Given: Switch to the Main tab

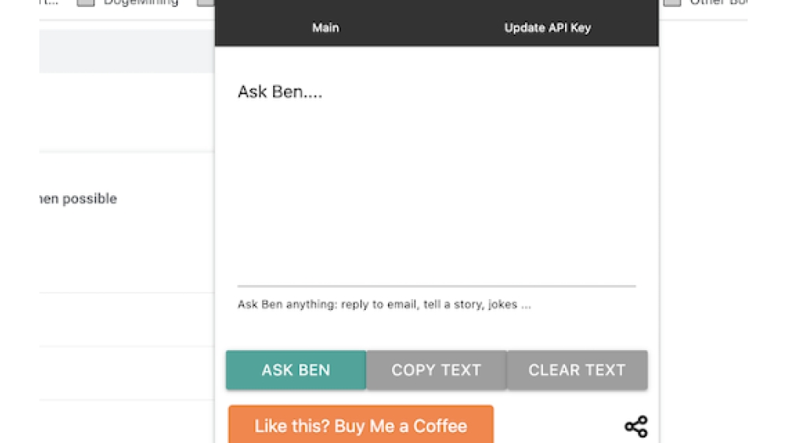Looking at the screenshot, I should pyautogui.click(x=326, y=28).
